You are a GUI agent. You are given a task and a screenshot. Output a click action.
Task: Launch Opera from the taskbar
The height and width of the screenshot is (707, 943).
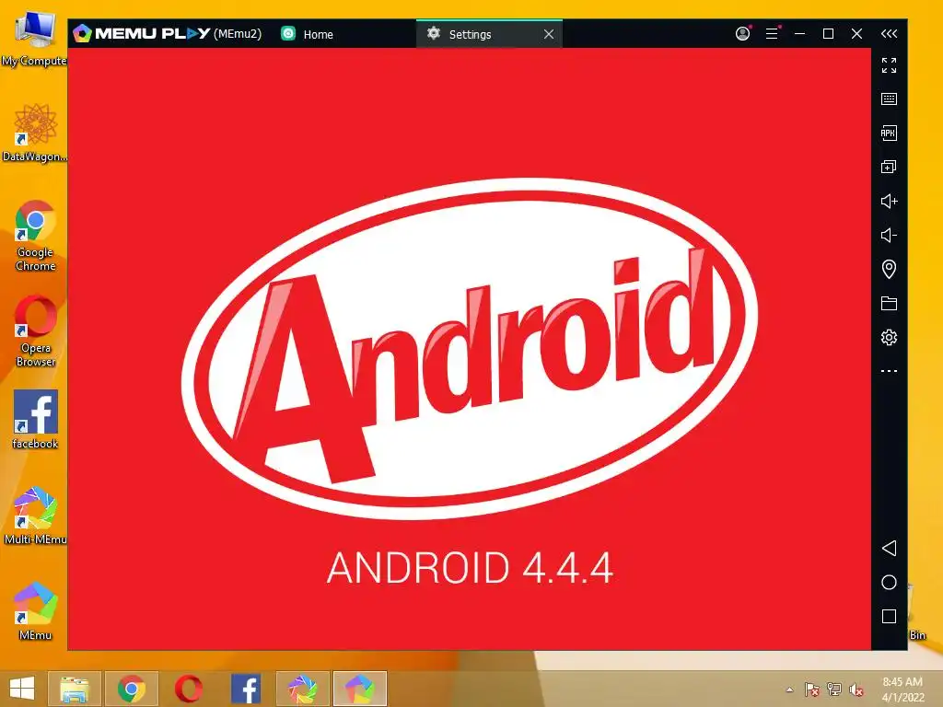click(x=189, y=689)
